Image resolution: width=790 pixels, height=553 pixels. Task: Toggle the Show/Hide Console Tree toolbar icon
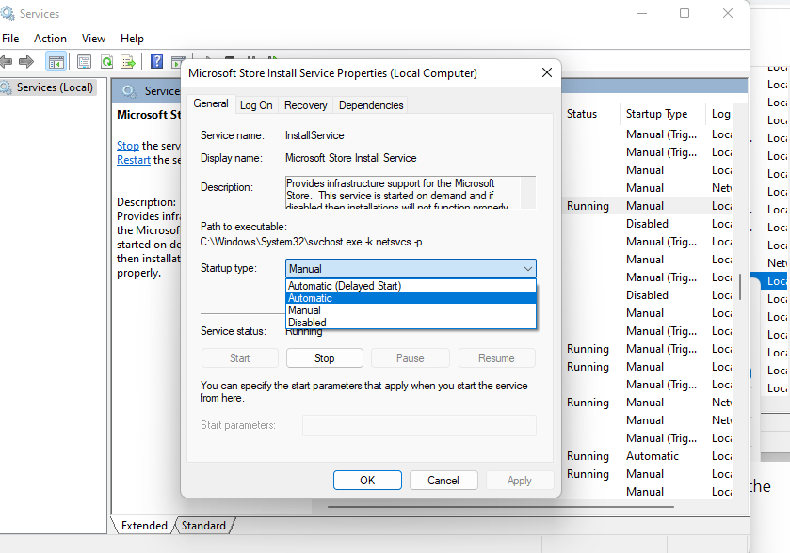pyautogui.click(x=56, y=62)
